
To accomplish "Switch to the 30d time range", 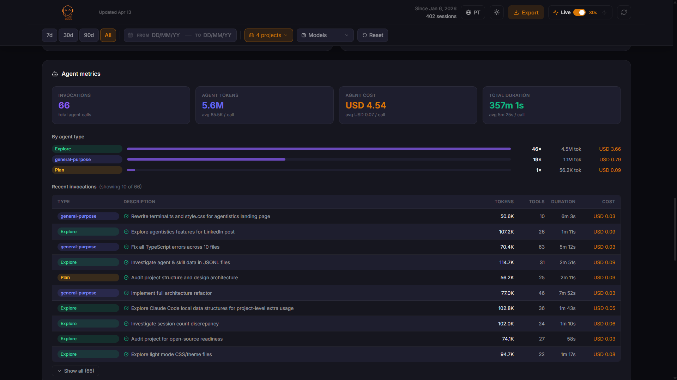I will pos(68,35).
